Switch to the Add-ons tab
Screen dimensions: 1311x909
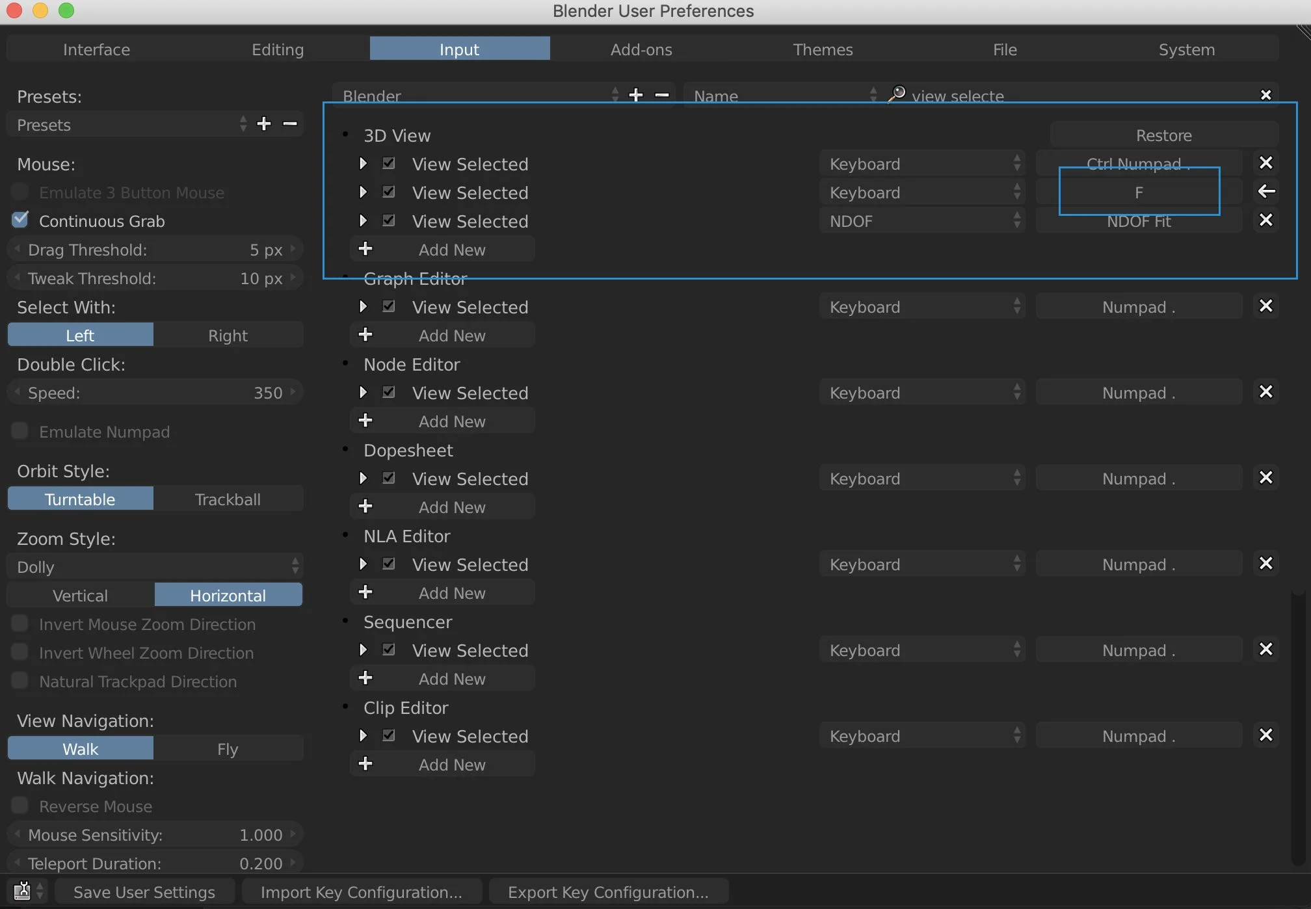641,49
